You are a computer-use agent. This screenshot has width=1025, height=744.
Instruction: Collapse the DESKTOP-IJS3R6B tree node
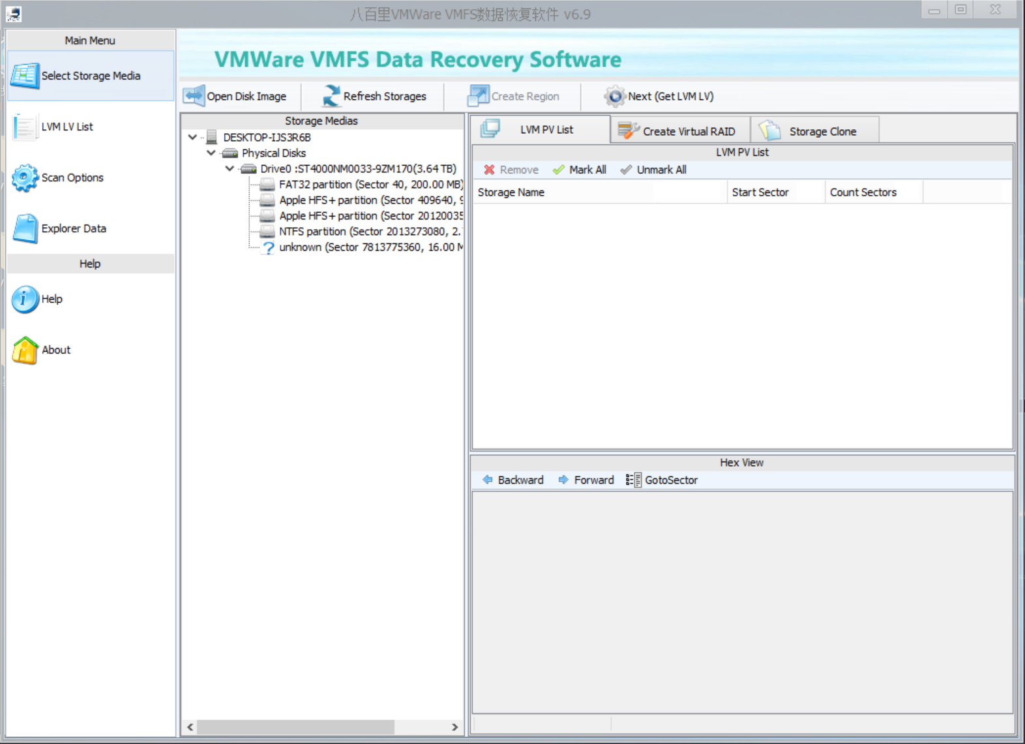pyautogui.click(x=192, y=137)
